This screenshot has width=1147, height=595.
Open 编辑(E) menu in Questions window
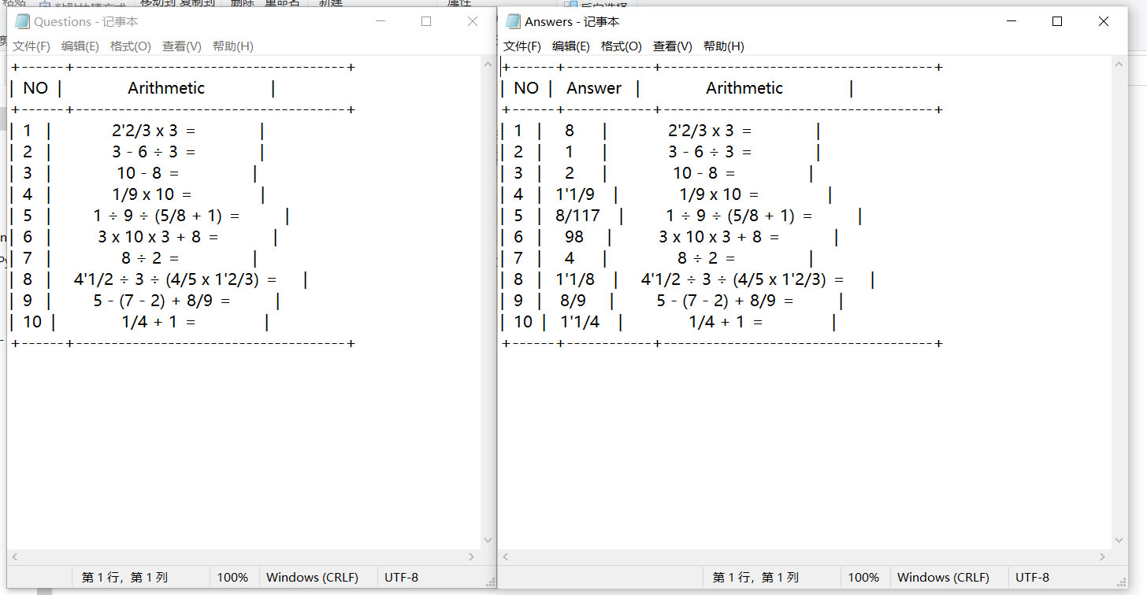[80, 46]
